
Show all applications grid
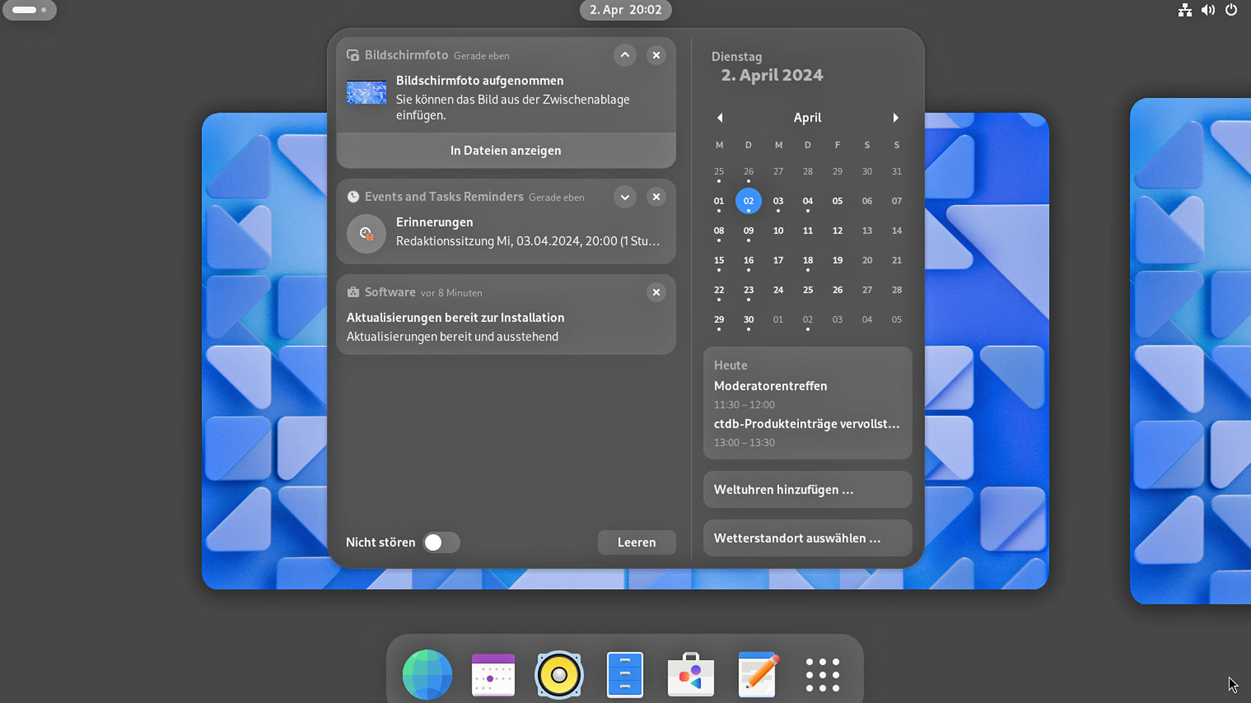click(x=822, y=674)
